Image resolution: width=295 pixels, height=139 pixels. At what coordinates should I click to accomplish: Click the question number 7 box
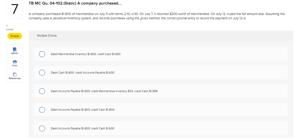(x=15, y=9)
